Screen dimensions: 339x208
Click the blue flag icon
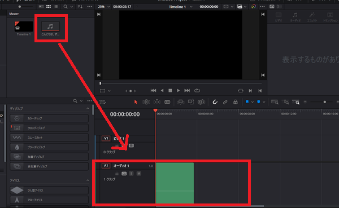tap(247, 102)
